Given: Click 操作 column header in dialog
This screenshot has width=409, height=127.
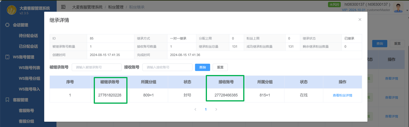Looking at the screenshot, I should (x=342, y=82).
